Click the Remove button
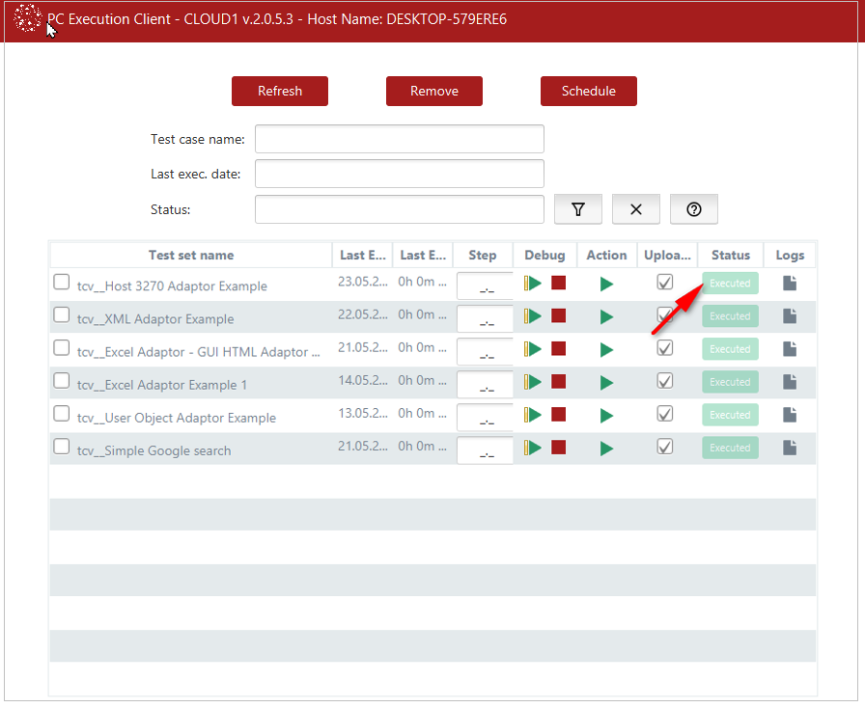Screen dimensions: 865x708 (x=434, y=91)
